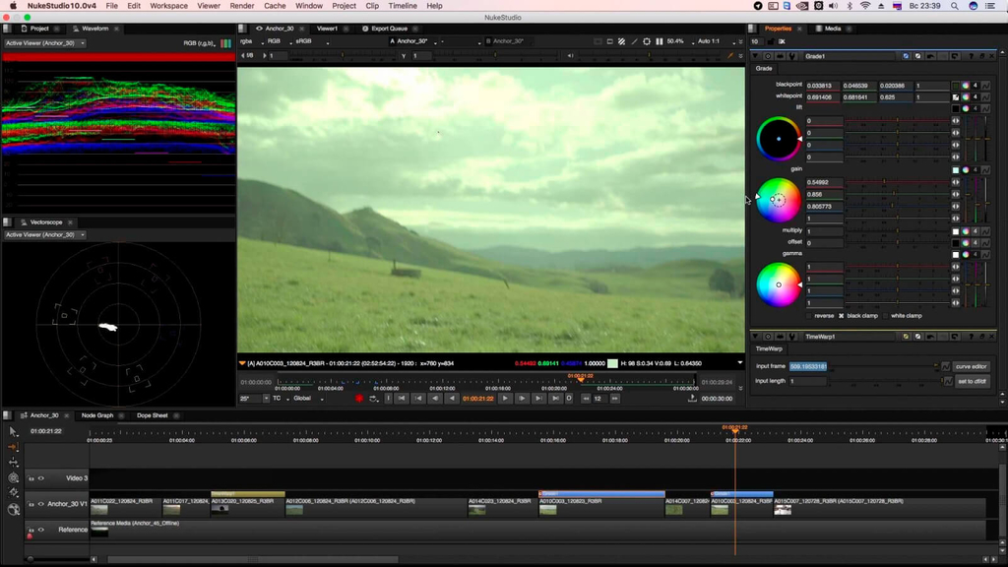Toggle the reverse checkbox in Grade1

coord(809,315)
